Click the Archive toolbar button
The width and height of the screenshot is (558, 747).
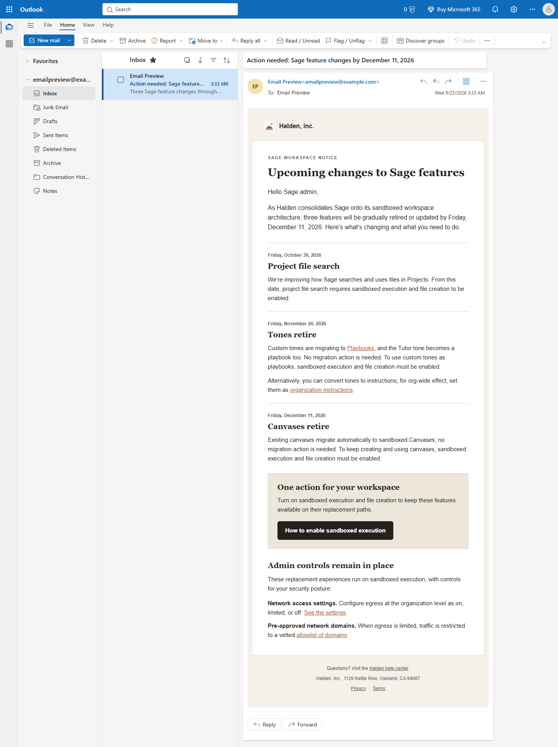pos(133,41)
